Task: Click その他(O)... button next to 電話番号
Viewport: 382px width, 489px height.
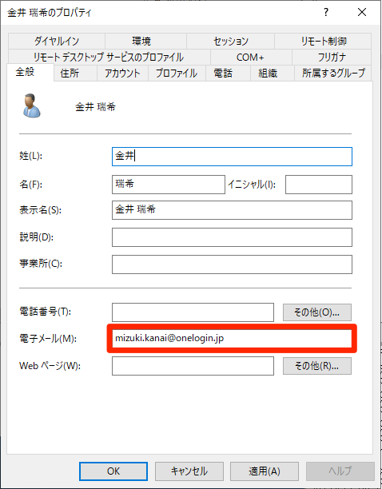Action: click(x=317, y=312)
